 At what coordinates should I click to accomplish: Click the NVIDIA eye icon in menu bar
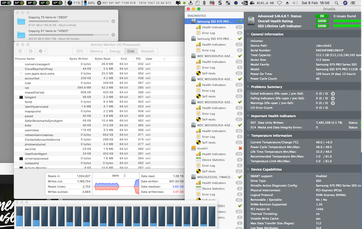pyautogui.click(x=244, y=3)
